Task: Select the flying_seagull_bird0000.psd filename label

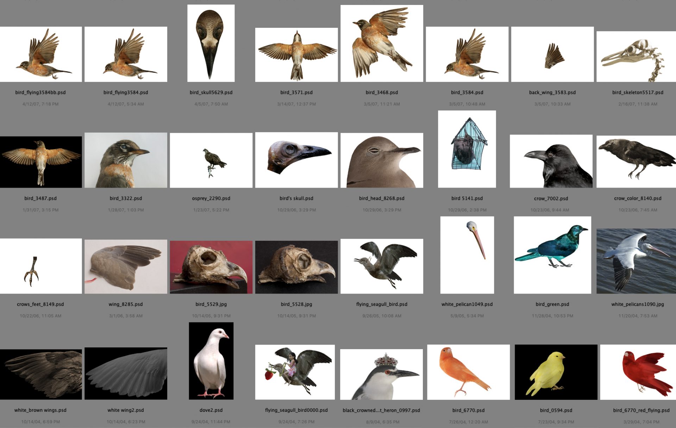Action: (296, 410)
